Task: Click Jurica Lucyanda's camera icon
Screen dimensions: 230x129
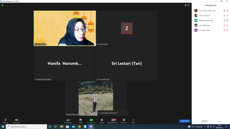Action: point(227,15)
